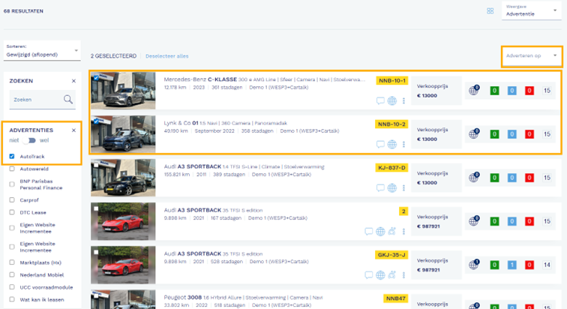Open the Adverteren op dropdown

pos(532,56)
